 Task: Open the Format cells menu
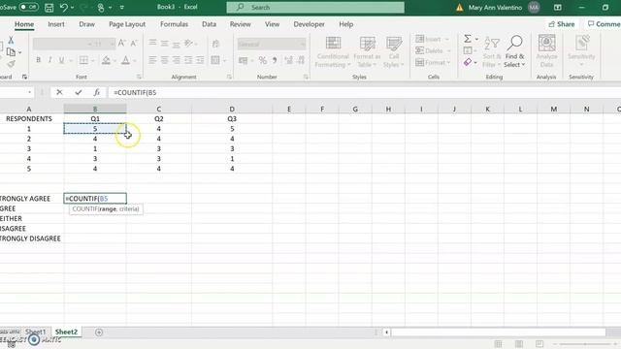[x=433, y=62]
